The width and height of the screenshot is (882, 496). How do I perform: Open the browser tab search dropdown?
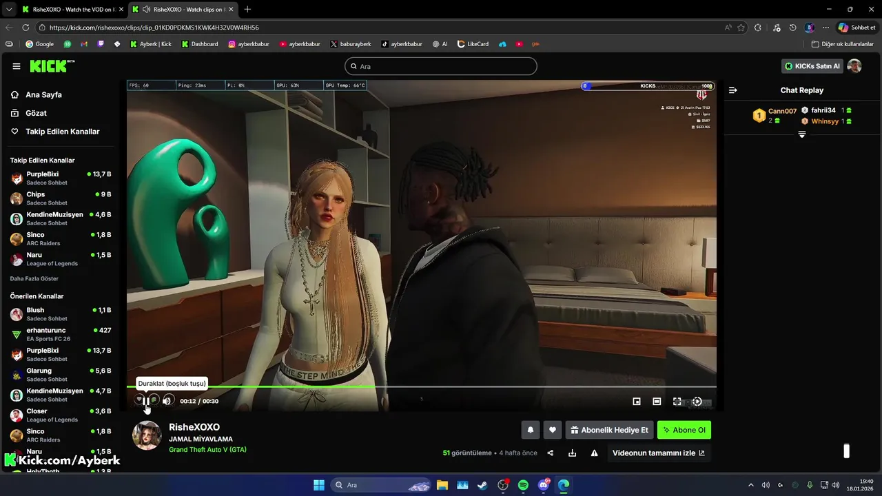[x=8, y=9]
